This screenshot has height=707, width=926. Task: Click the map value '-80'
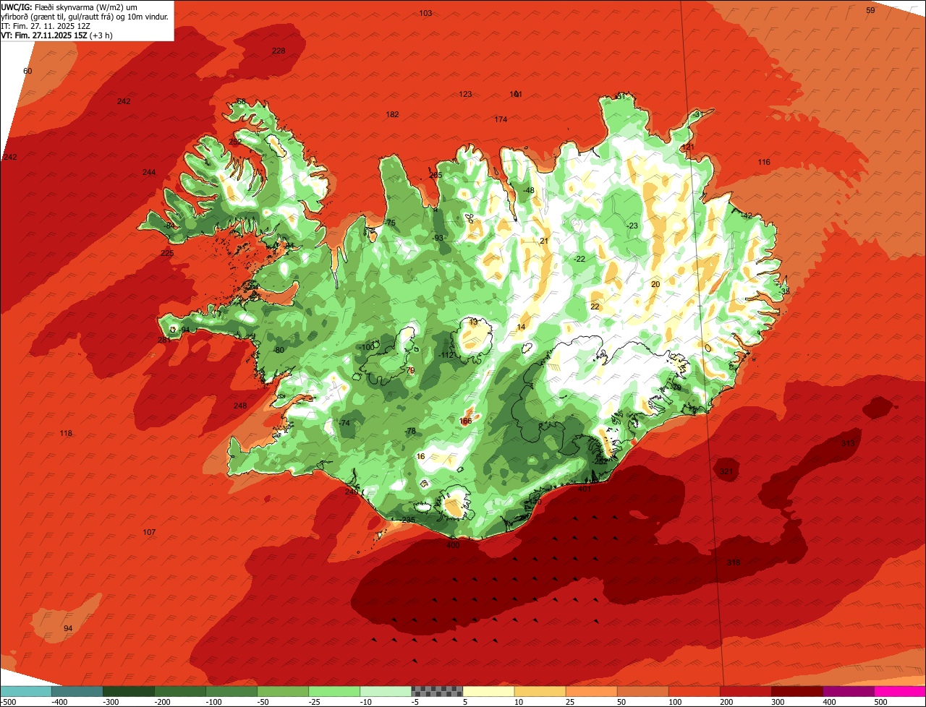279,350
